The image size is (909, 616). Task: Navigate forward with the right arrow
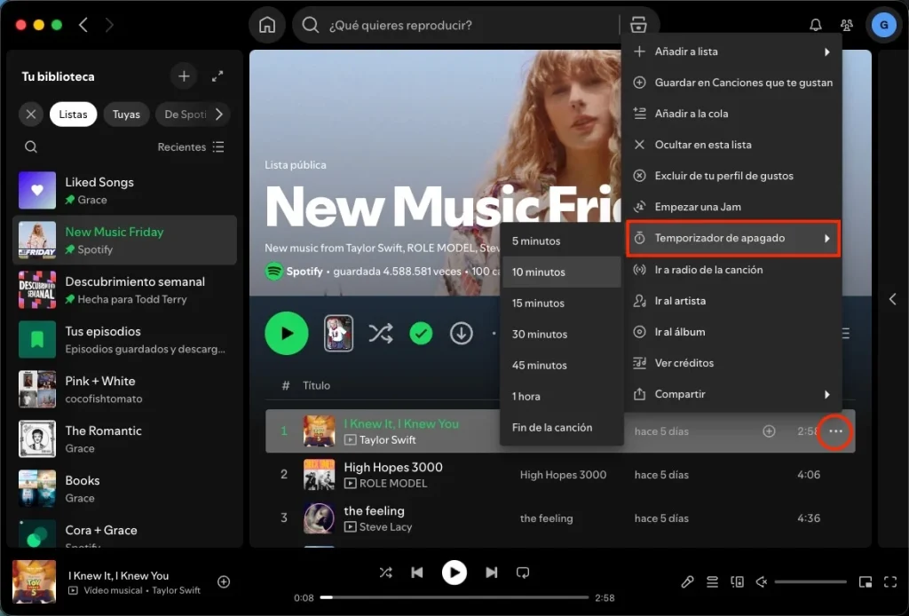[x=109, y=25]
